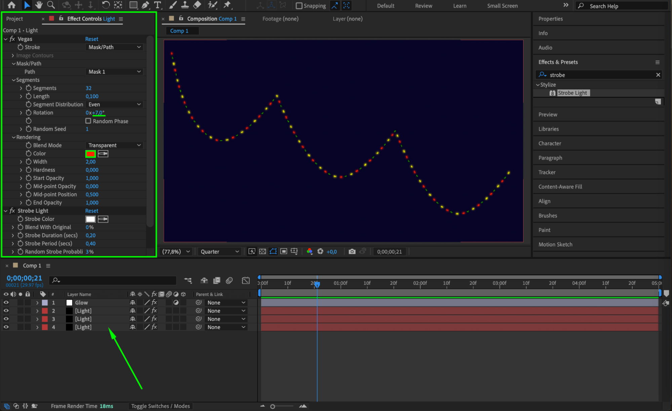
Task: Enable the Random Phase checkbox
Action: pyautogui.click(x=88, y=121)
